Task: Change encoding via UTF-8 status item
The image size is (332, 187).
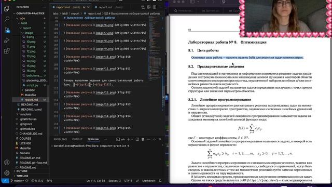Action: pos(128,181)
